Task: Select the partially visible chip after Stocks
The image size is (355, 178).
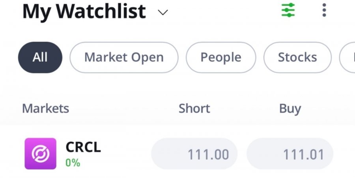Action: (x=347, y=57)
